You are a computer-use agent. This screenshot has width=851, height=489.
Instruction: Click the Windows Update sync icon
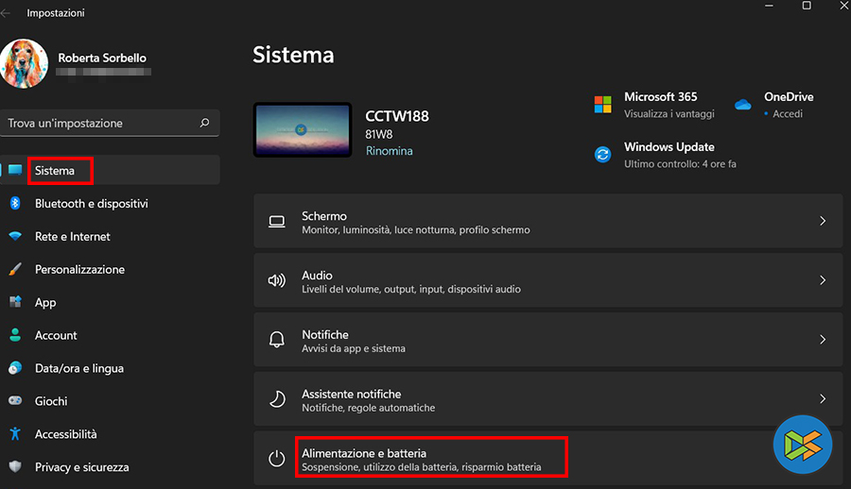(602, 154)
